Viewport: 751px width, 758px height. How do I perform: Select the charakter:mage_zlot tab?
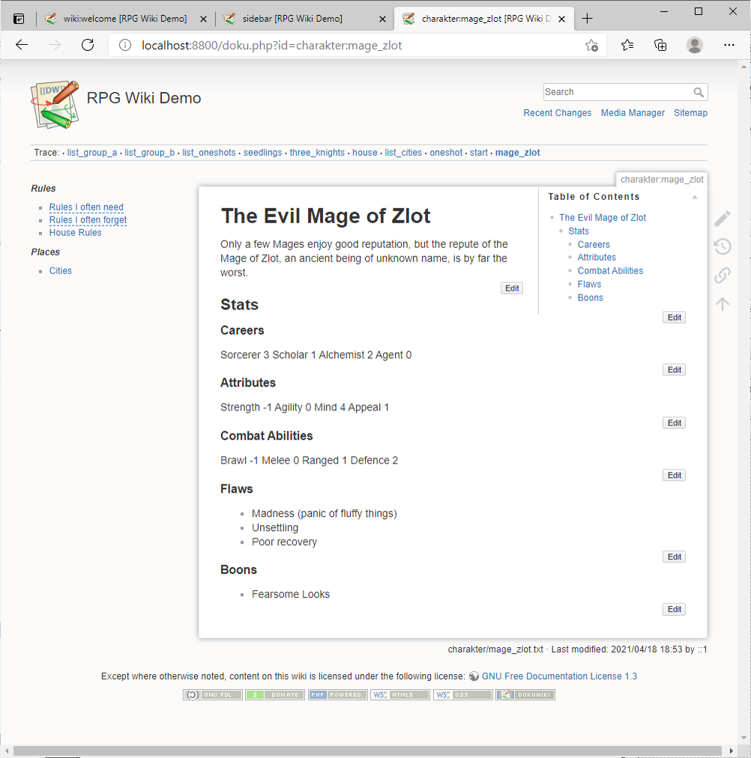coord(486,19)
